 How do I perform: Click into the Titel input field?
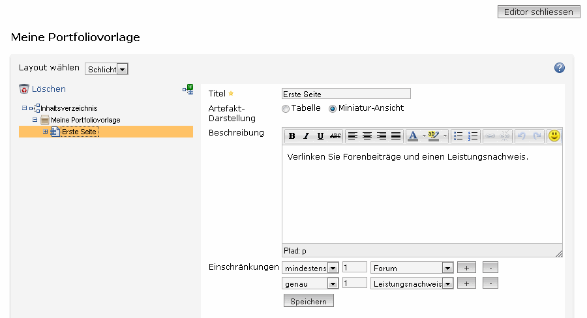tap(346, 94)
